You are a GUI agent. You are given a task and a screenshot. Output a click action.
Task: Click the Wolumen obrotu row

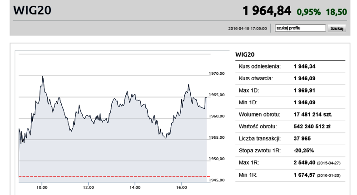pos(290,115)
